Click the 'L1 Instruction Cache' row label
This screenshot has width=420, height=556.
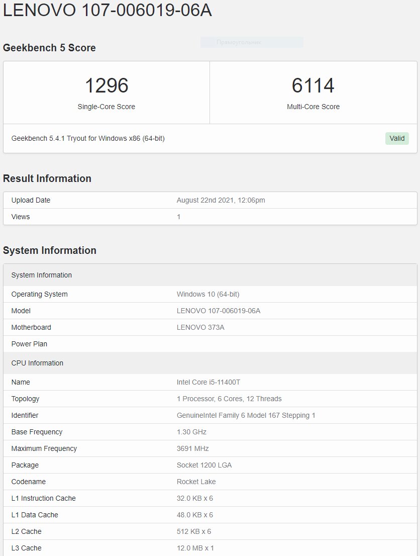click(44, 499)
